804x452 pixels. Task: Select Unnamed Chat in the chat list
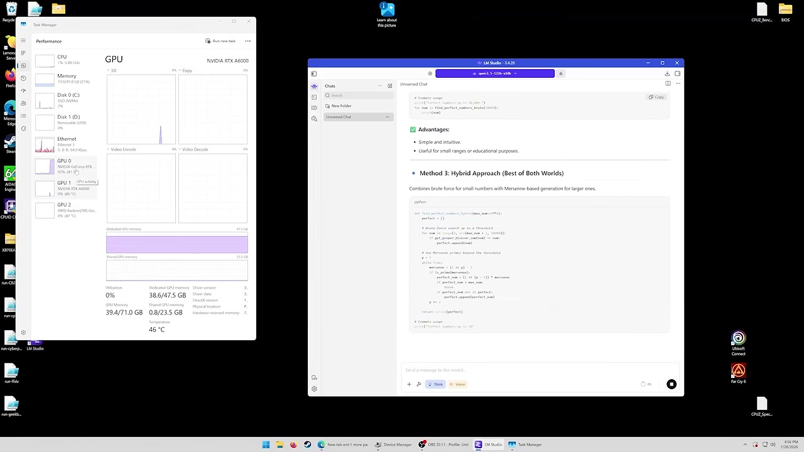point(359,117)
